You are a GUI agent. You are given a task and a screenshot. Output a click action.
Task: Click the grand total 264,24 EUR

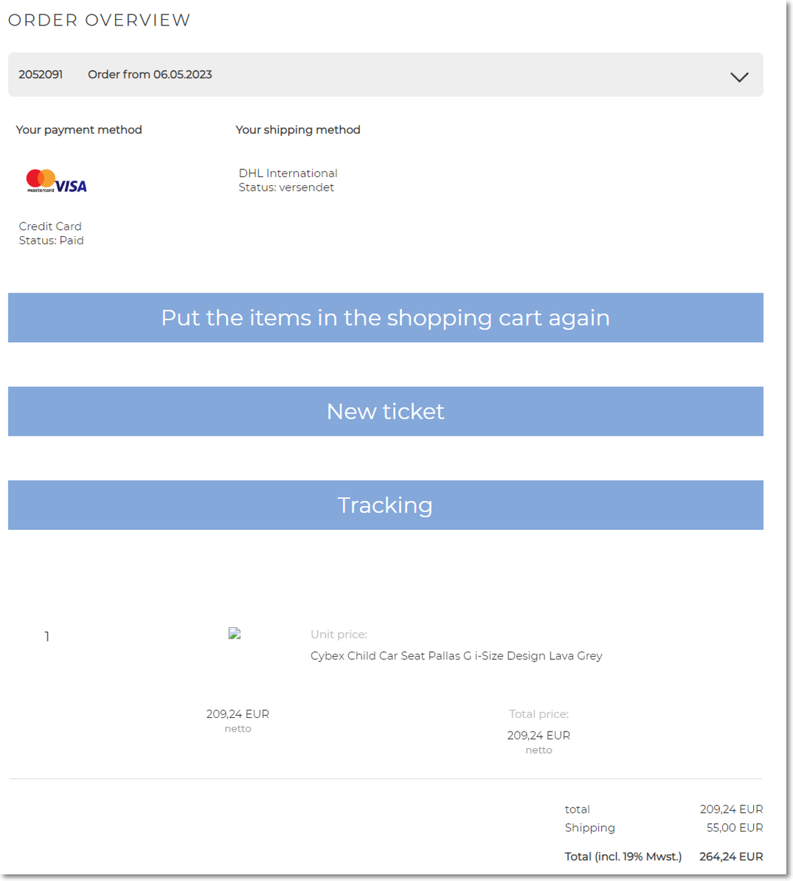[731, 856]
